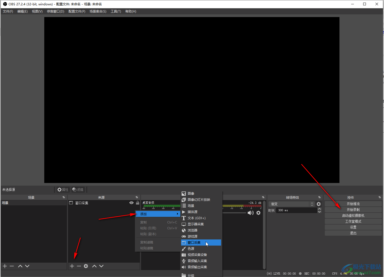Undock the 场景 panel icon
The width and height of the screenshot is (384, 277).
(x=64, y=197)
